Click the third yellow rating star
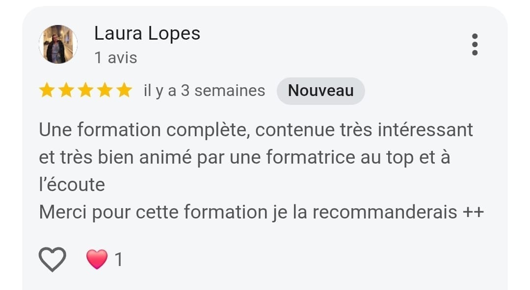The height and width of the screenshot is (290, 530). click(x=85, y=91)
